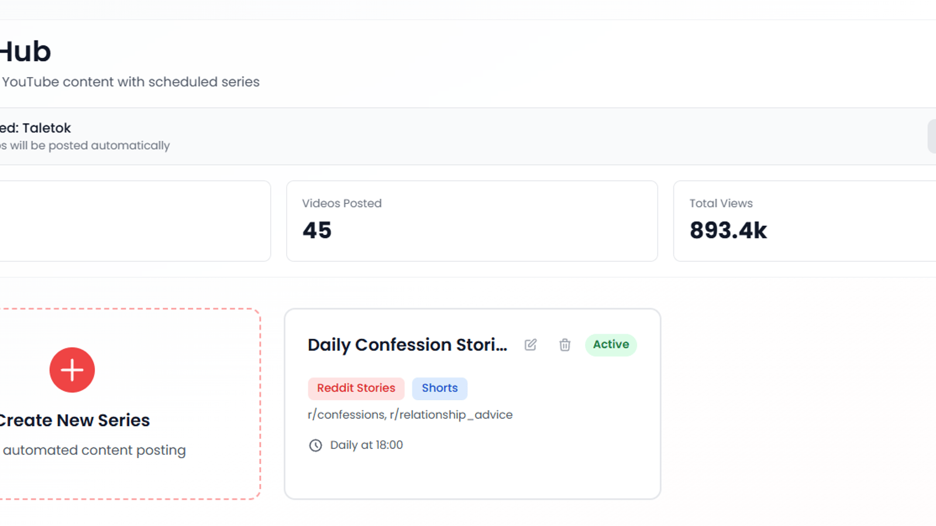Click the r/confessions, r/relationship_advice text
This screenshot has width=936, height=526.
[x=410, y=414]
